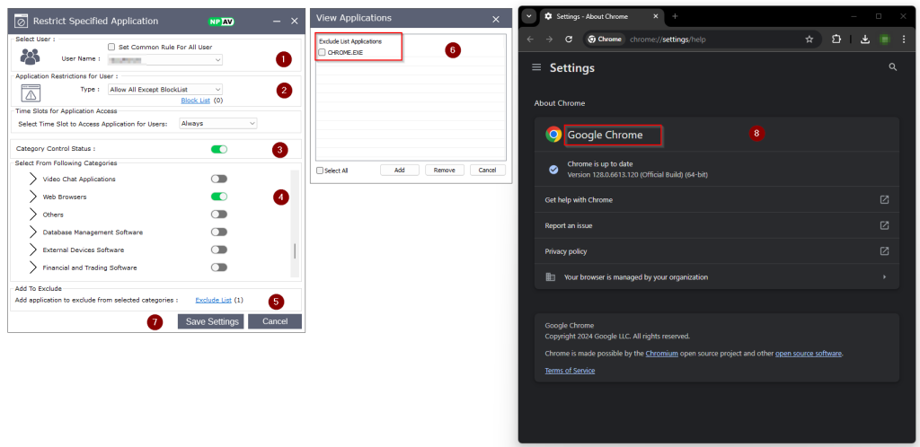Image resolution: width=920 pixels, height=447 pixels.
Task: Bookmark this page with the star icon
Action: (x=809, y=39)
